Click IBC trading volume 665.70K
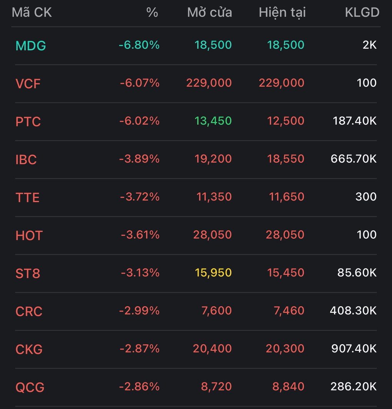The image size is (392, 409). coord(354,159)
